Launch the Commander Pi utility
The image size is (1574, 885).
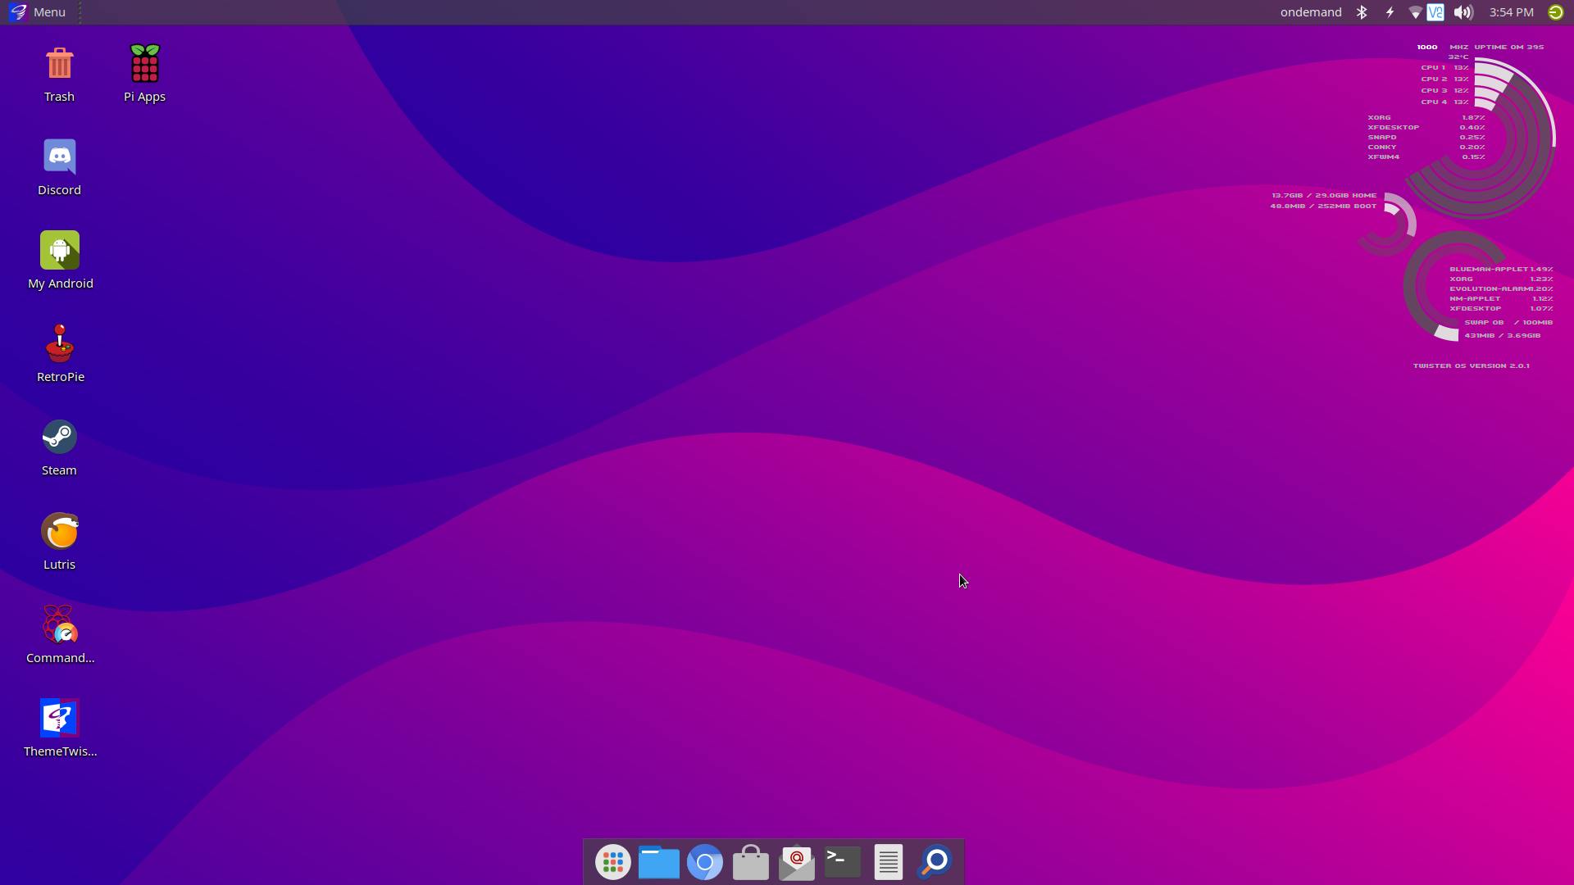(58, 623)
